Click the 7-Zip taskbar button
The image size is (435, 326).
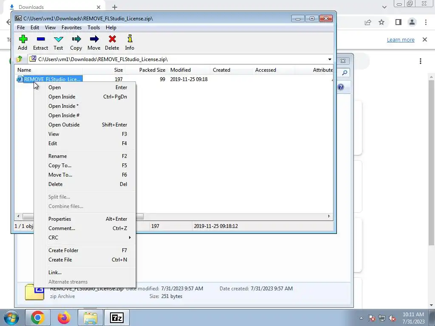[117, 318]
